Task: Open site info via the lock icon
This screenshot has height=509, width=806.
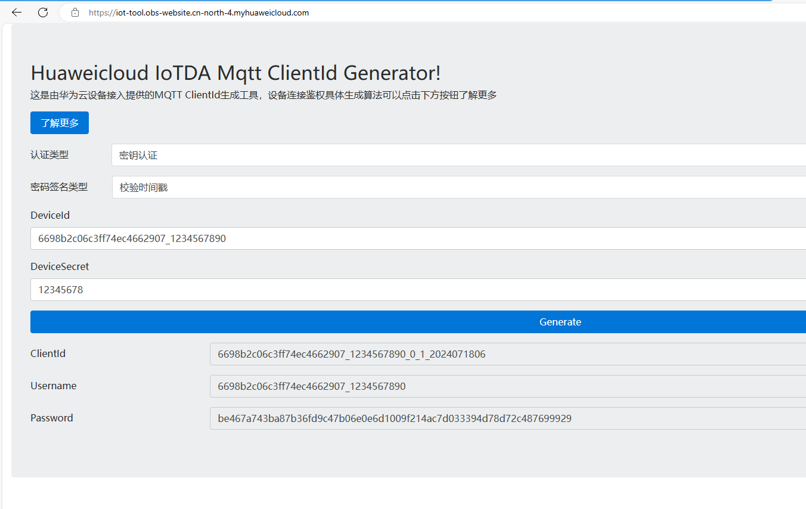Action: point(75,13)
